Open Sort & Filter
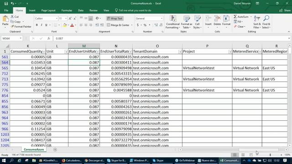This screenshot has width=292, height=164. 257,22
